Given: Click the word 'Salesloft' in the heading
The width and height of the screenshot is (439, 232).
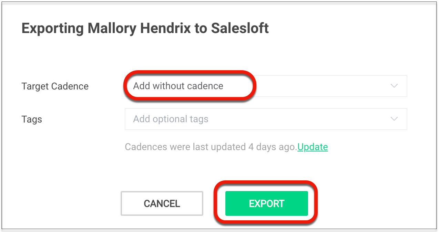Looking at the screenshot, I should click(240, 28).
